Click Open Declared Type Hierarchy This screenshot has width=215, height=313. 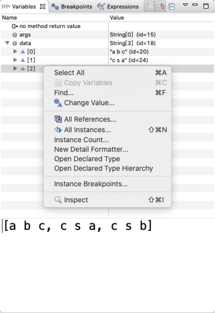[x=103, y=168]
